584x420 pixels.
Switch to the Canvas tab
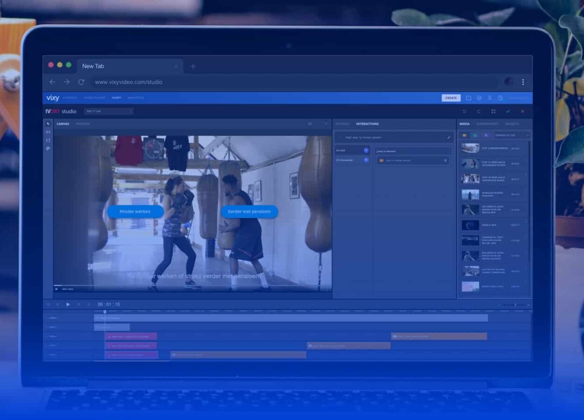(63, 124)
